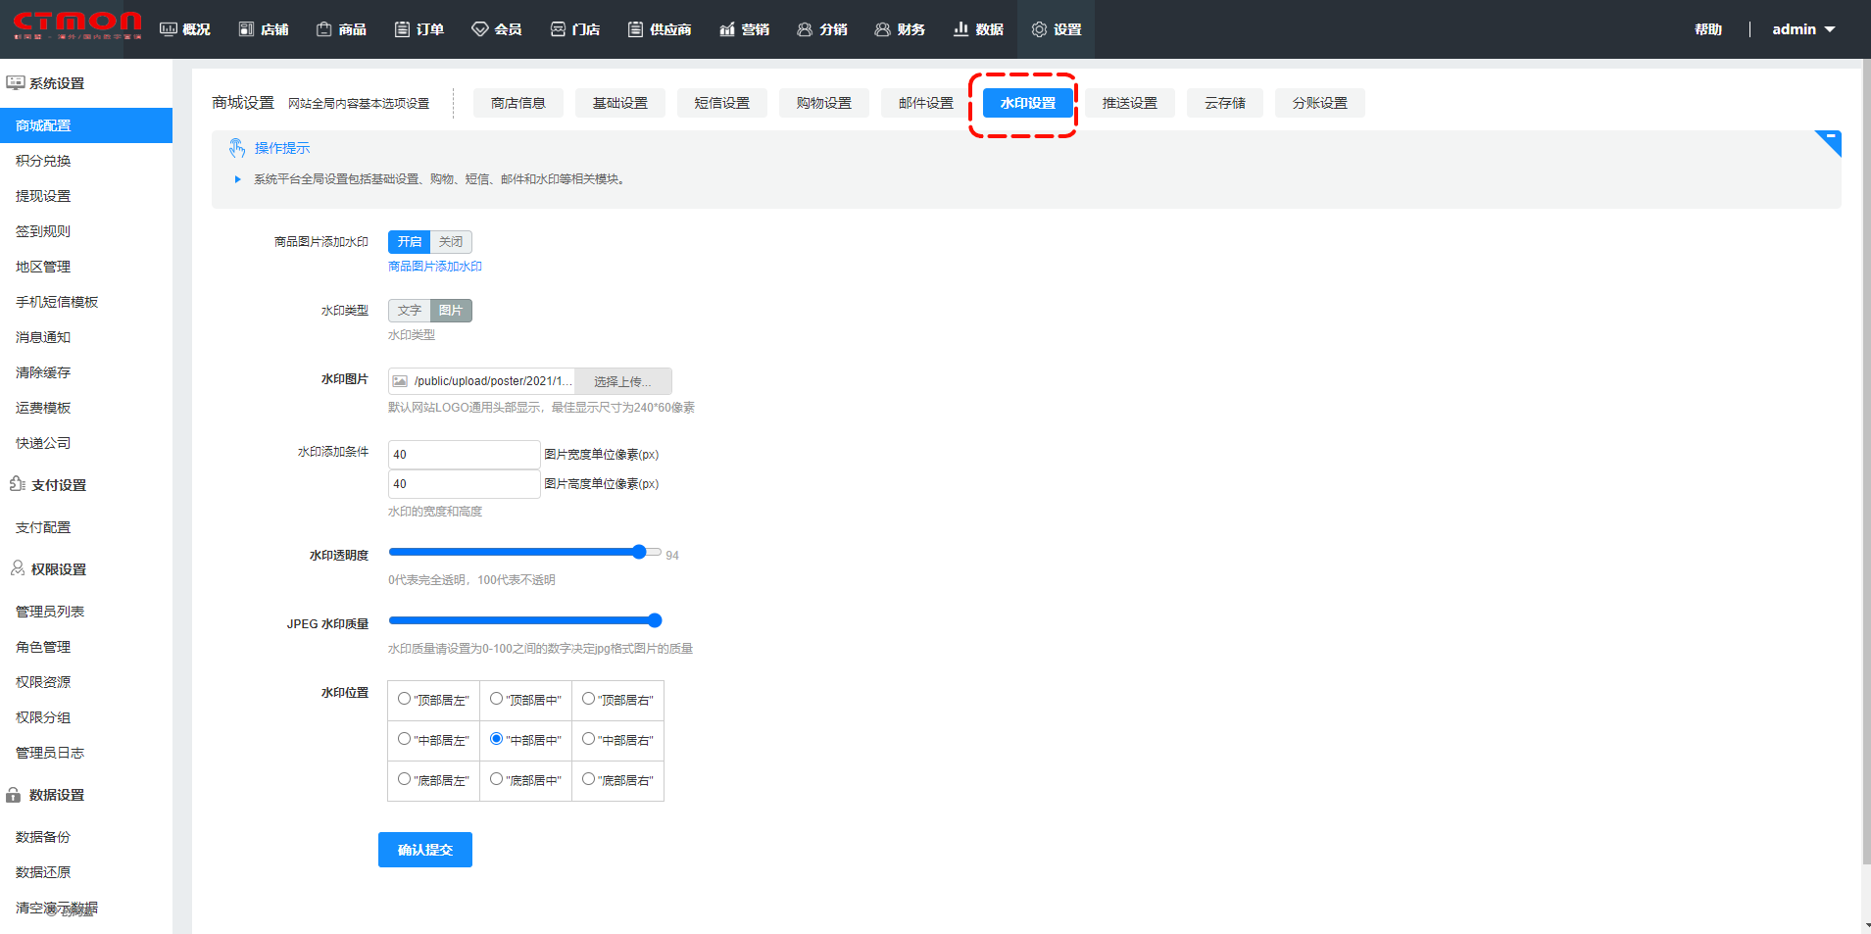Click the settings (设置) gear icon
This screenshot has width=1871, height=934.
point(1039,29)
